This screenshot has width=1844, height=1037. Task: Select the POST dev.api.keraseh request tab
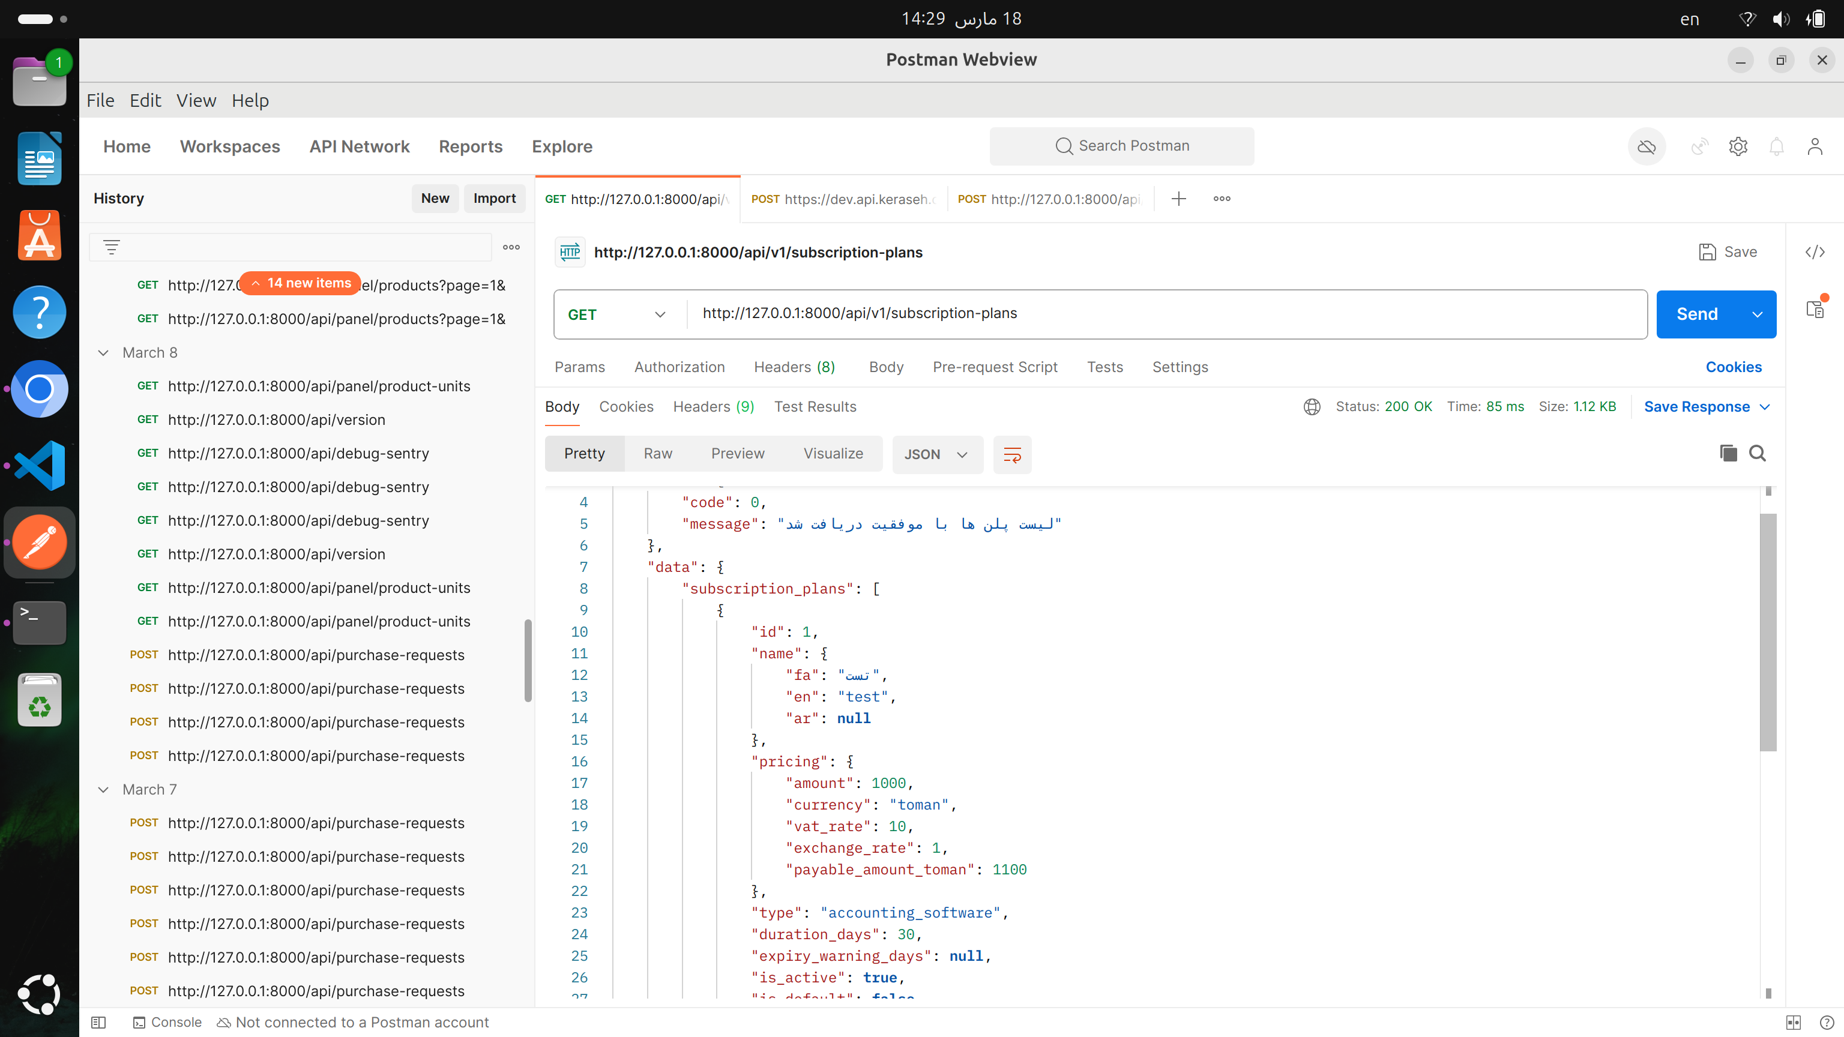click(x=843, y=199)
